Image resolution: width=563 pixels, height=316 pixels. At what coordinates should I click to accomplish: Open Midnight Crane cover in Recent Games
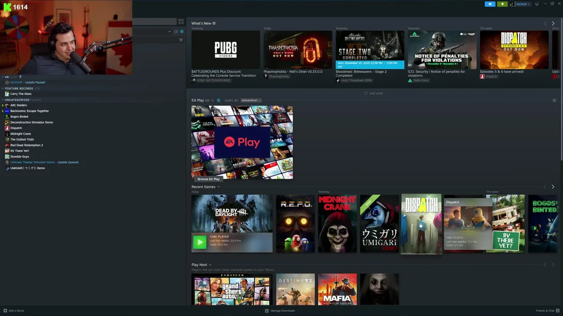[x=337, y=224]
